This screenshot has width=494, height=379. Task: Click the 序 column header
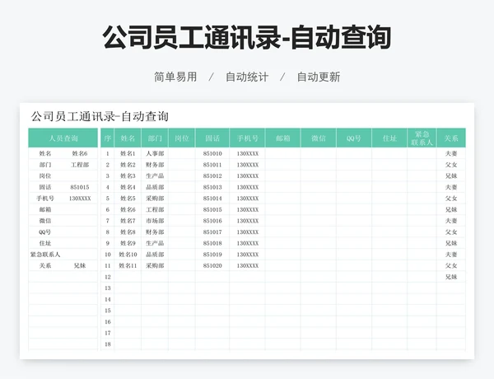pyautogui.click(x=107, y=138)
